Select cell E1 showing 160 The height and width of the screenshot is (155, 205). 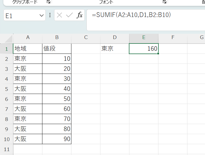tap(144, 49)
